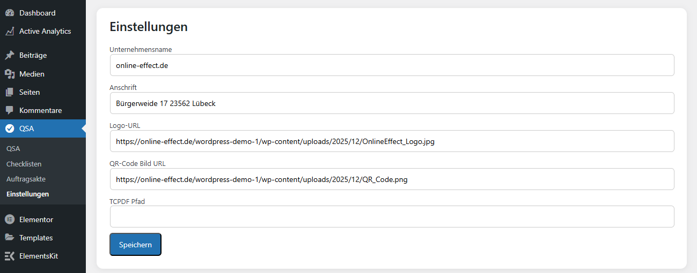Open the QSA submenu link
The height and width of the screenshot is (273, 697).
[x=13, y=149]
